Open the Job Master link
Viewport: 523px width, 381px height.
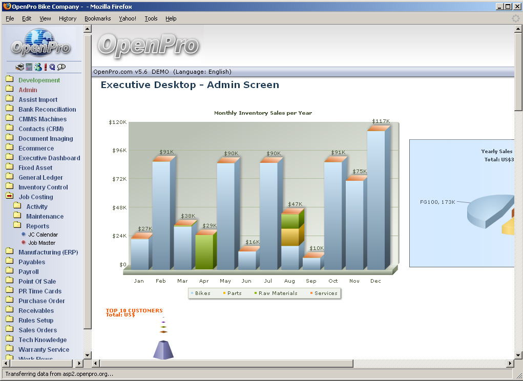41,243
